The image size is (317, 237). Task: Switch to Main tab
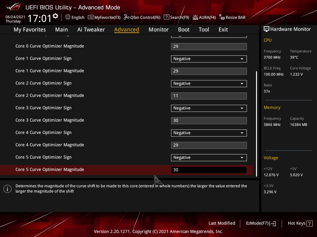62,30
